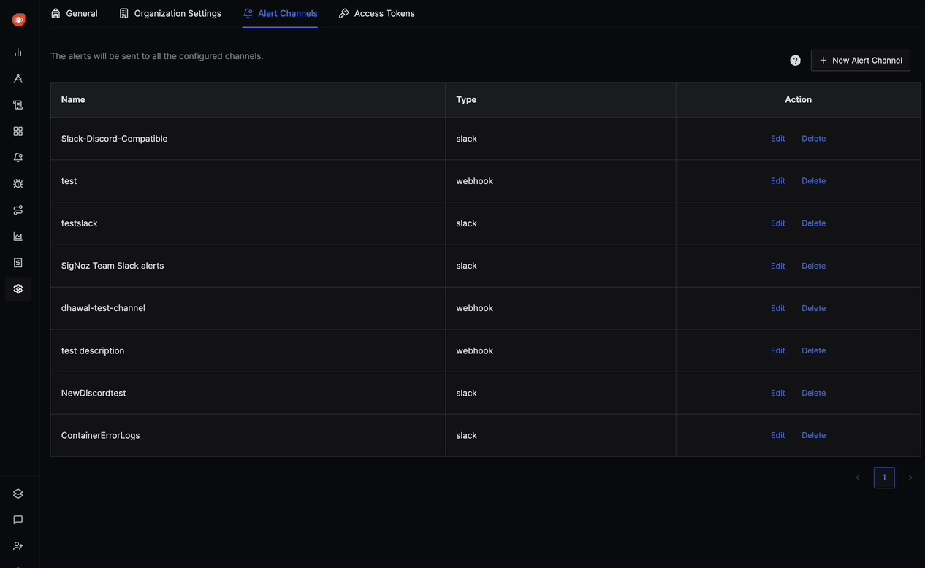Viewport: 925px width, 568px height.
Task: Click the slack type in the testslack row
Action: pyautogui.click(x=466, y=223)
